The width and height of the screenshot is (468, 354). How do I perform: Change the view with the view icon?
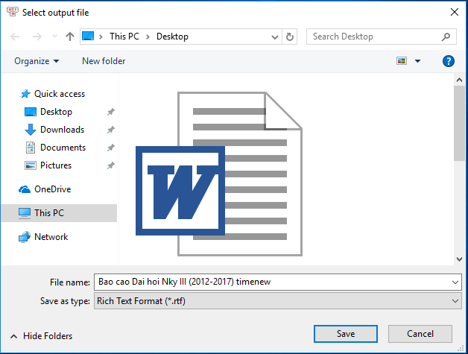402,61
